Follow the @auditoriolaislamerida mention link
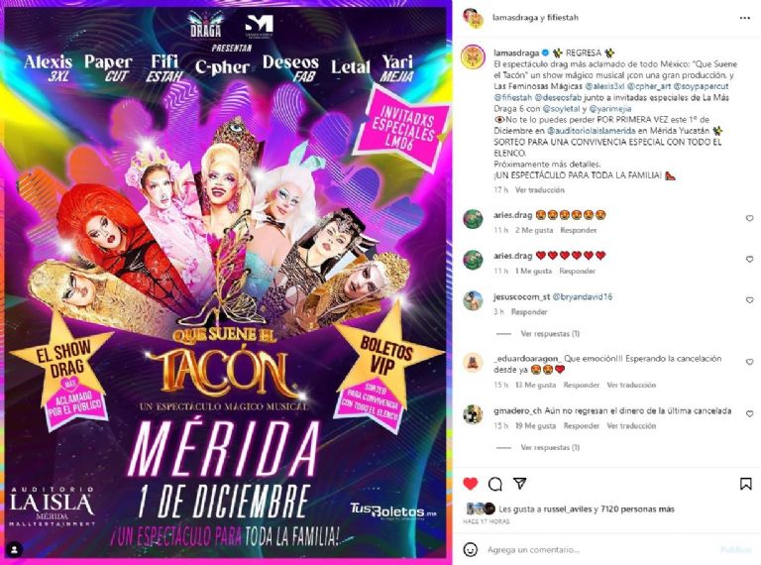This screenshot has width=761, height=565. [x=592, y=131]
